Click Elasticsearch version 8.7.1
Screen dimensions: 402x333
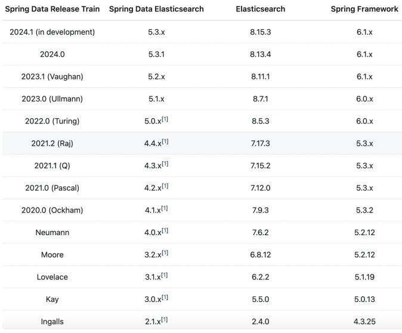tap(261, 99)
